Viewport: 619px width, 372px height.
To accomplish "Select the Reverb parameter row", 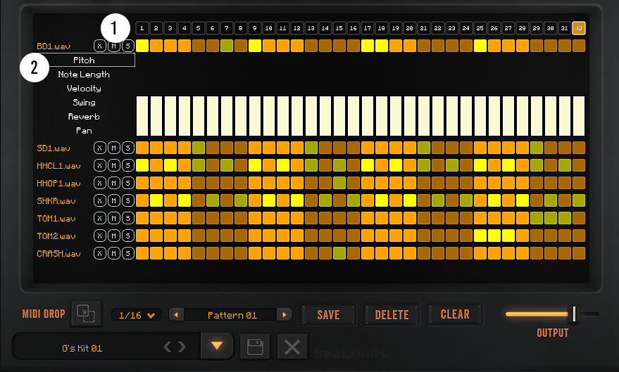I will pos(84,117).
